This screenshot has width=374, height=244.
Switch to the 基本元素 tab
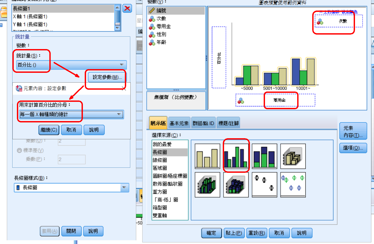tap(179, 123)
